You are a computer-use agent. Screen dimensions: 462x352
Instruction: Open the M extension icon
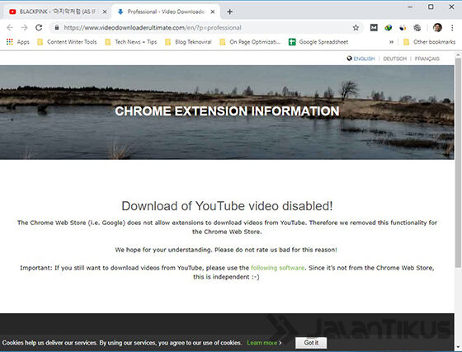[374, 28]
